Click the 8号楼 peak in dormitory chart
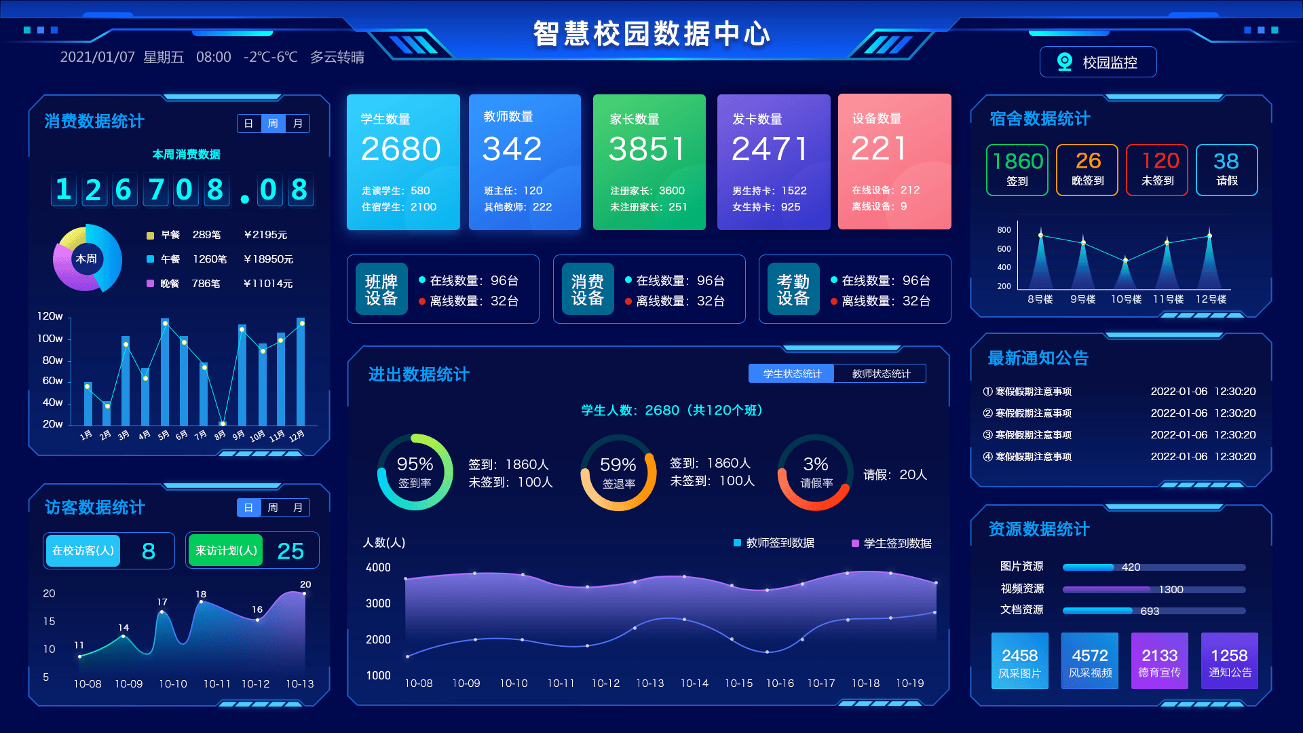Viewport: 1303px width, 733px height. tap(1040, 235)
